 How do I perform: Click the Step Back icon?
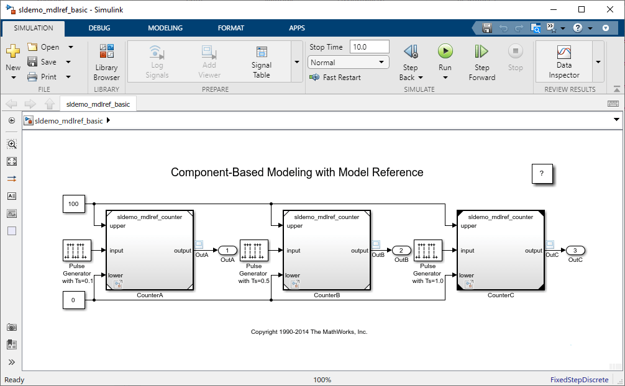pyautogui.click(x=410, y=52)
